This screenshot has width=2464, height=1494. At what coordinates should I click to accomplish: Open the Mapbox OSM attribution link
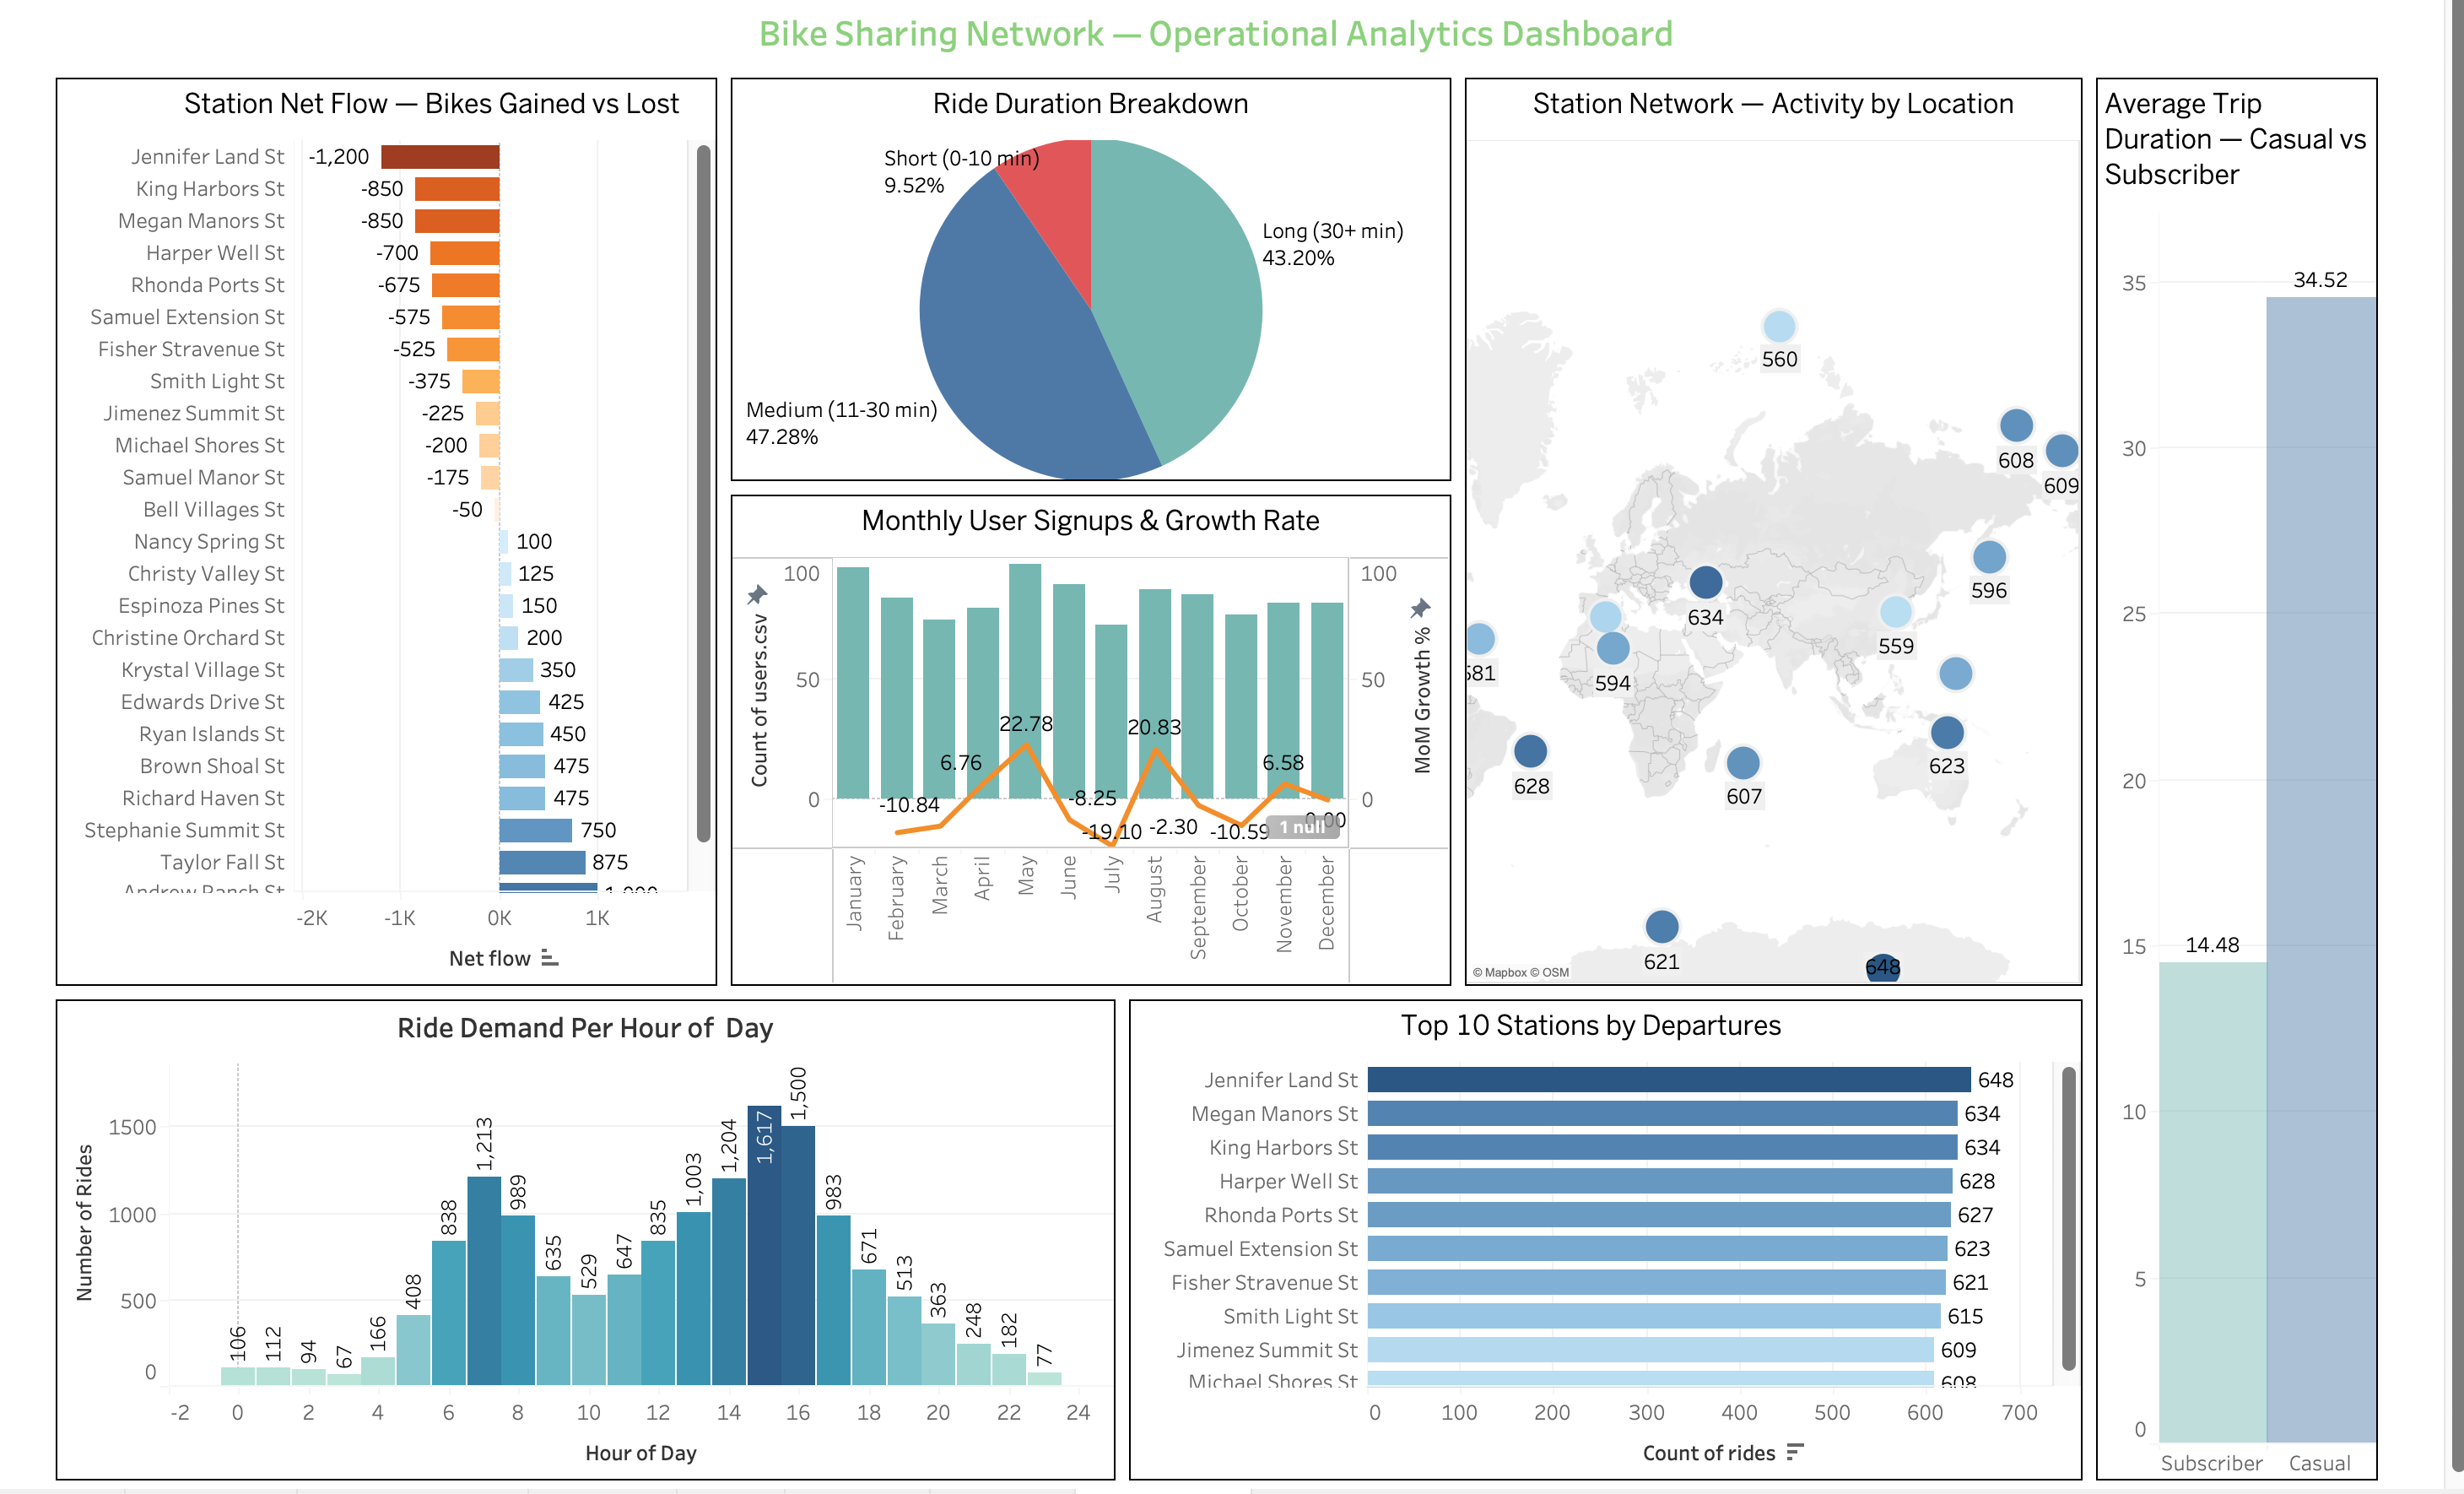click(x=1520, y=972)
